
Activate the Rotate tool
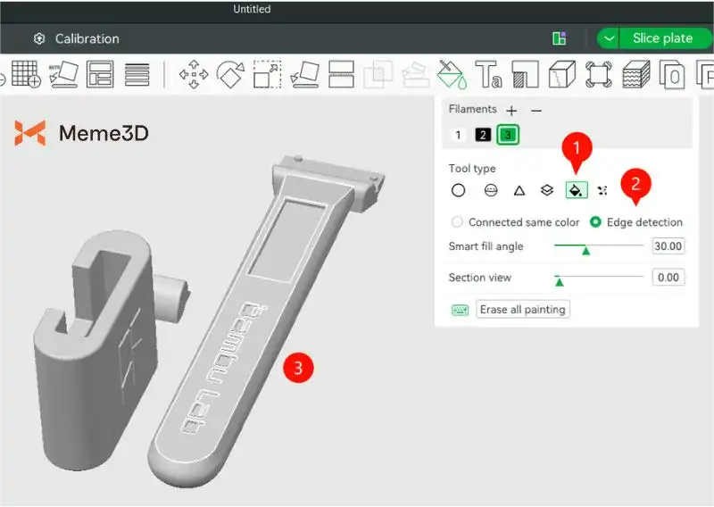click(x=230, y=74)
